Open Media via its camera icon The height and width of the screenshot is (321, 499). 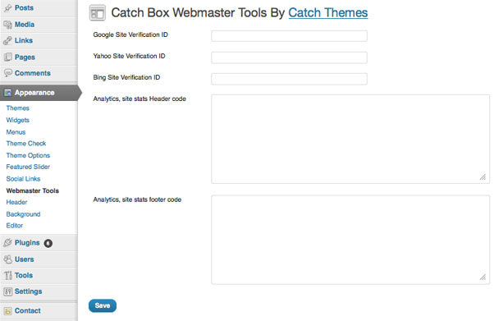(7, 25)
